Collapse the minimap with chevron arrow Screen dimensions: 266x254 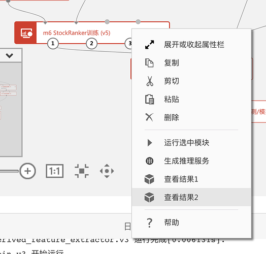[9, 55]
